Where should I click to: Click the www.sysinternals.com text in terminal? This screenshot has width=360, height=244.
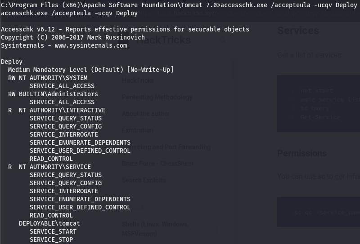[91, 46]
